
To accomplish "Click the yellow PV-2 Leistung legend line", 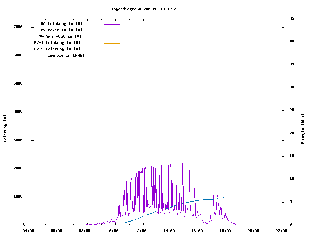I will pyautogui.click(x=111, y=49).
